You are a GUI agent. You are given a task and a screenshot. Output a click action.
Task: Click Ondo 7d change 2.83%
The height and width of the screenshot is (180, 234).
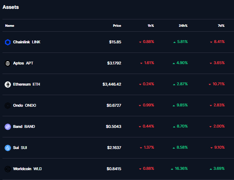217,105
